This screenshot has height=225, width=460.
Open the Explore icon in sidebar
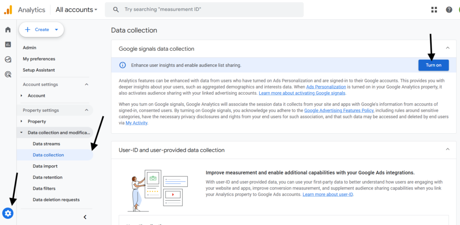tap(8, 60)
